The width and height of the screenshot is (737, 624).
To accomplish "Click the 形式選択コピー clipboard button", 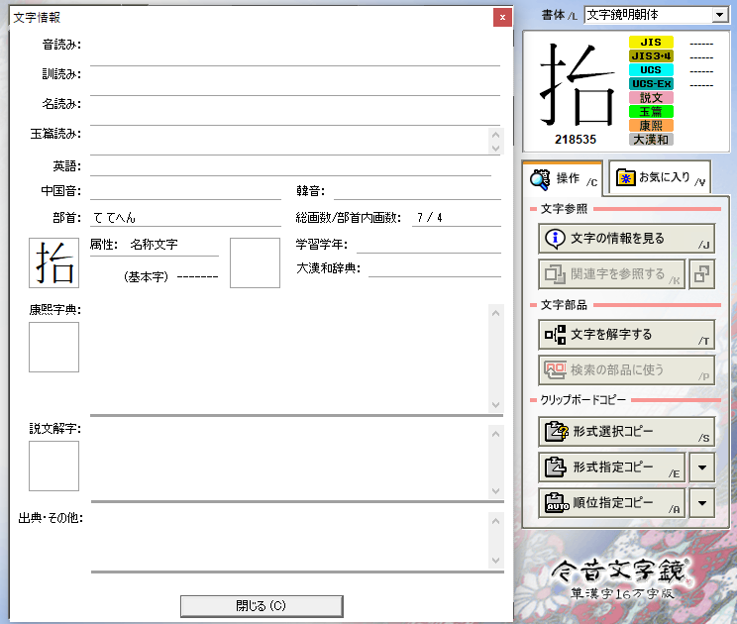I will click(626, 432).
